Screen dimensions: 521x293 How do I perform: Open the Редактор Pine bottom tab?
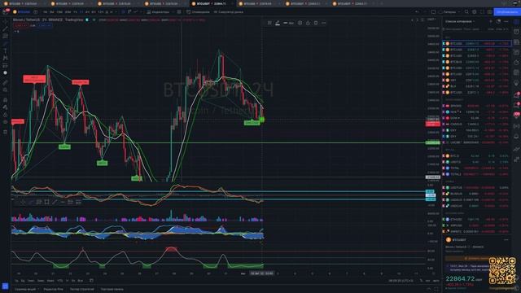53,290
